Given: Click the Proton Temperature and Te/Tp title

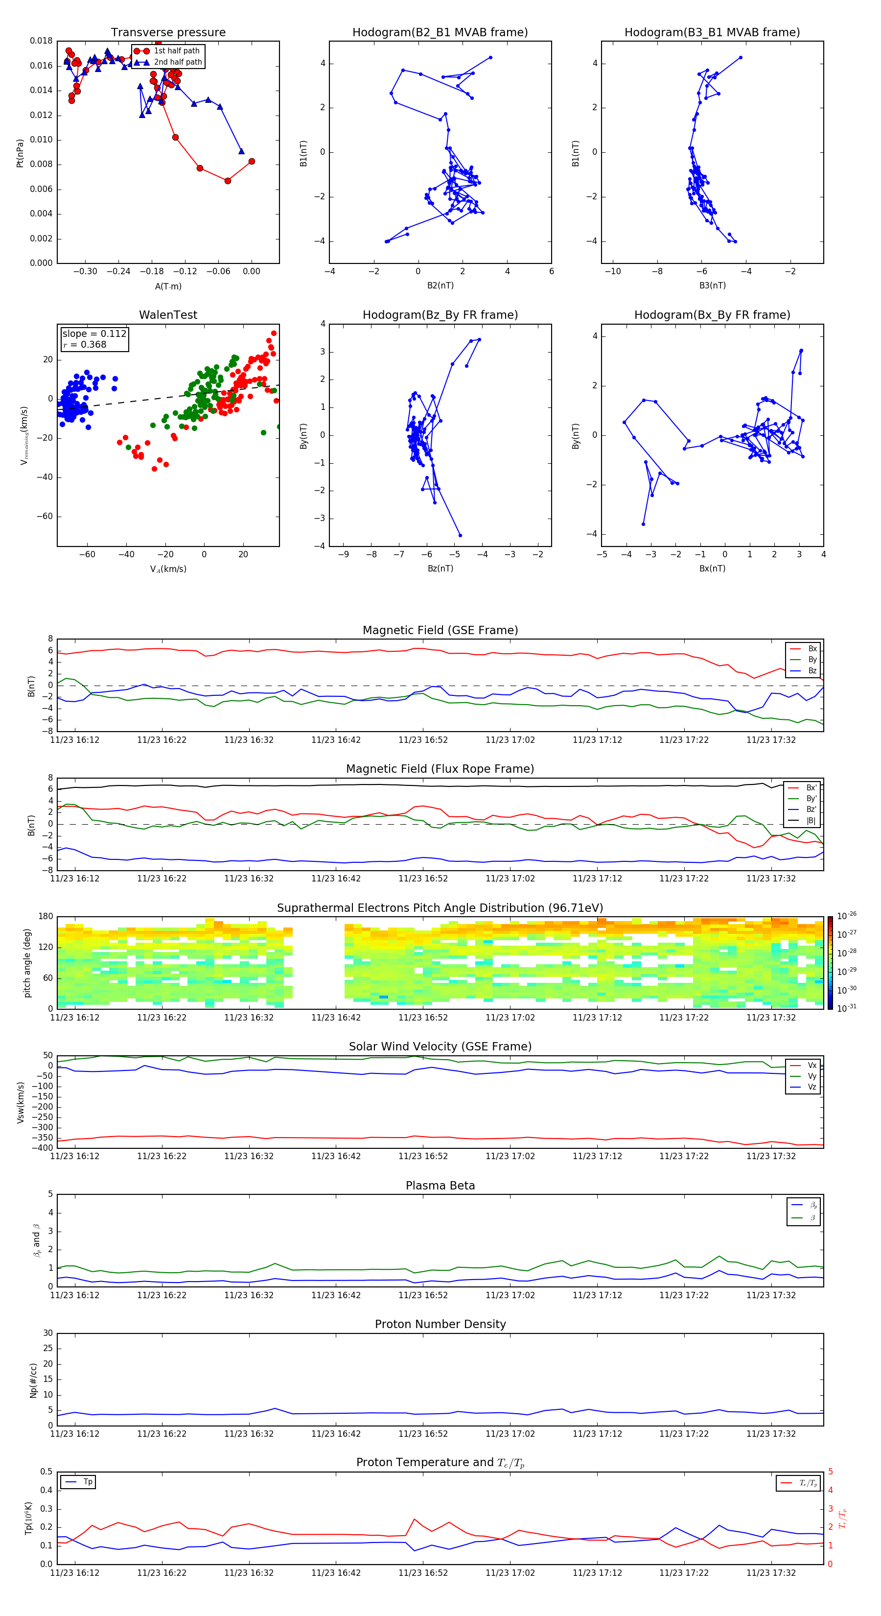Looking at the screenshot, I should (x=440, y=1463).
